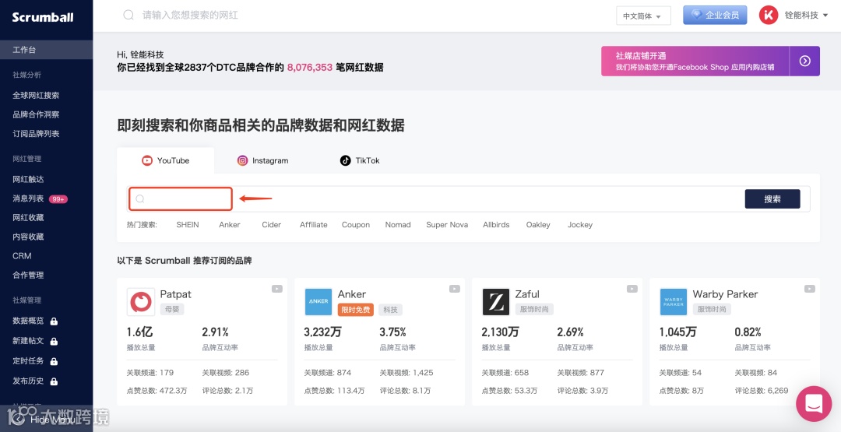Screen dimensions: 841x432
Task: Click hot search term Cider
Action: click(272, 225)
